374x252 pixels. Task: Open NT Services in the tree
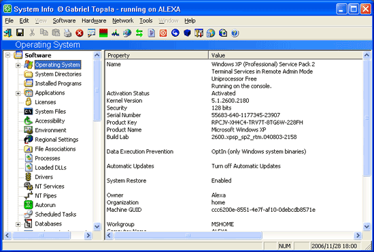click(50, 187)
